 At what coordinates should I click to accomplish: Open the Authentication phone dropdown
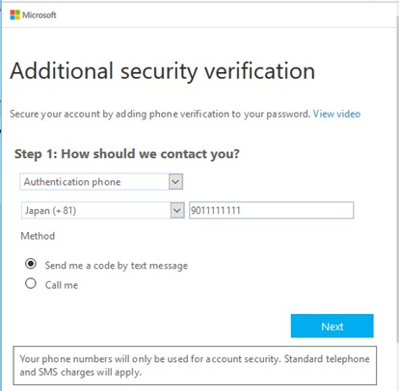coord(101,182)
